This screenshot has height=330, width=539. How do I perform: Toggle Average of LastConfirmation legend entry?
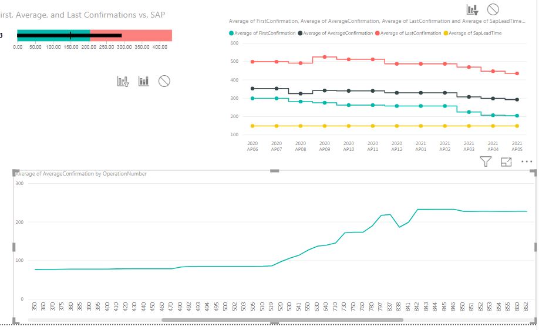coord(408,33)
